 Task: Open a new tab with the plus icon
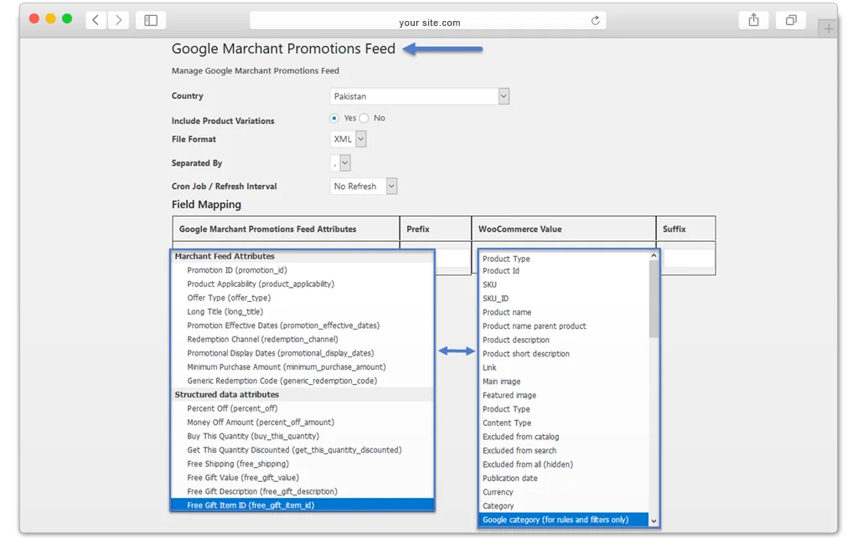[829, 28]
